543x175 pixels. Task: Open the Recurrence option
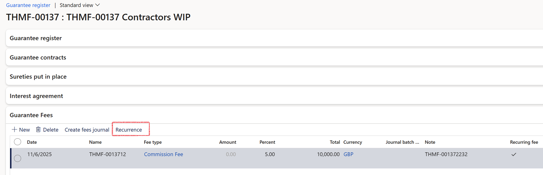tap(129, 130)
